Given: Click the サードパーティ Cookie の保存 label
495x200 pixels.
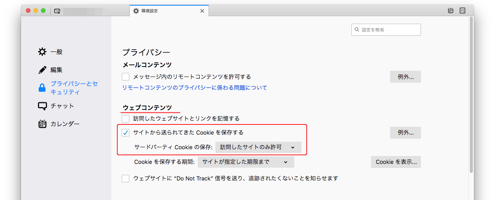Looking at the screenshot, I should pyautogui.click(x=174, y=147).
